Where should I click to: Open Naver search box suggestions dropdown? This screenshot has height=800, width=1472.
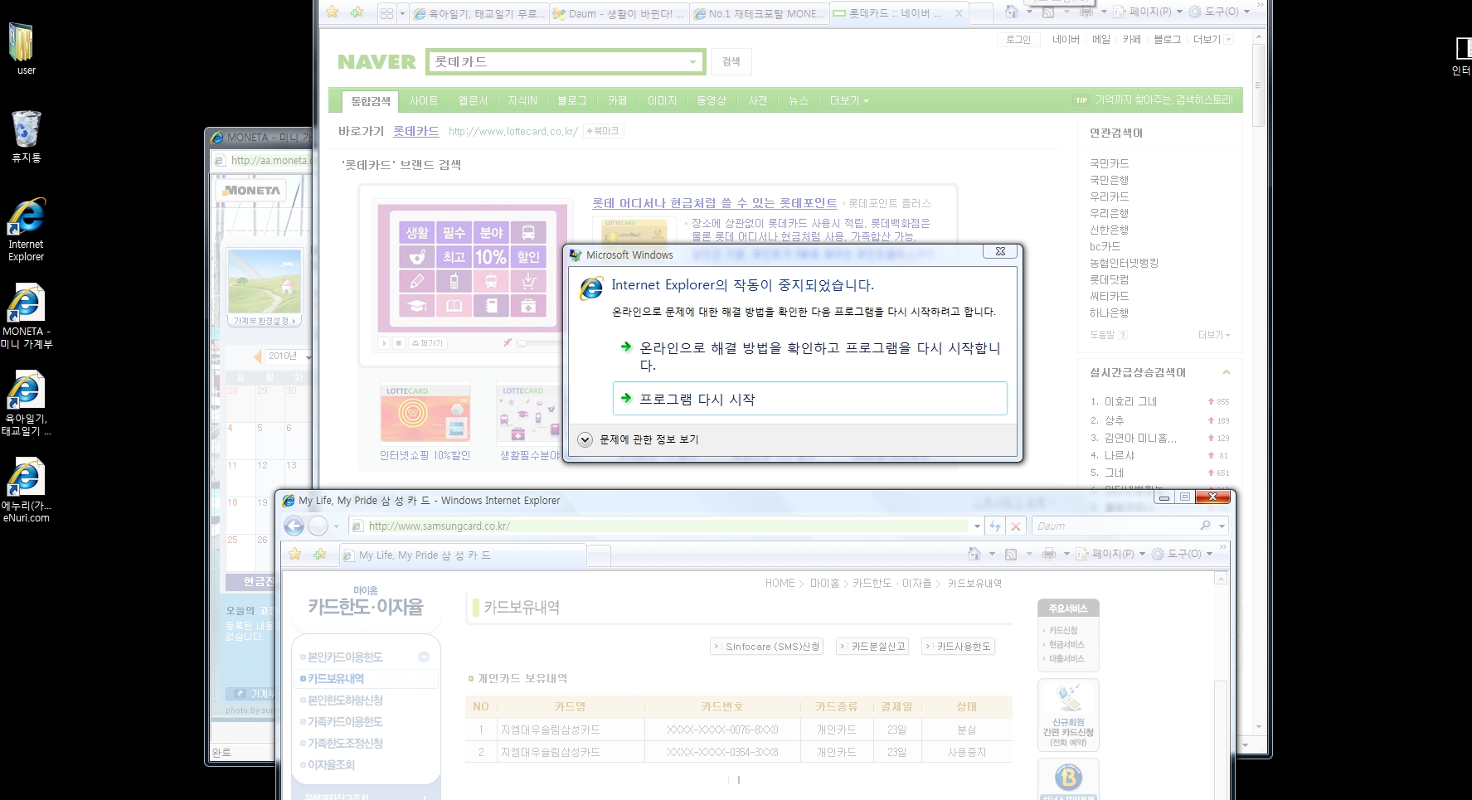(x=693, y=62)
